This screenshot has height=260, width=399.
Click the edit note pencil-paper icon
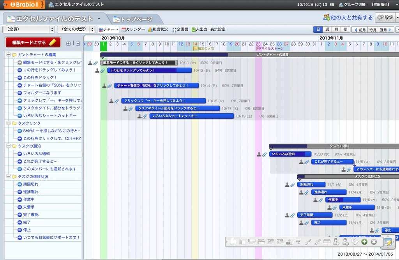click(x=355, y=242)
